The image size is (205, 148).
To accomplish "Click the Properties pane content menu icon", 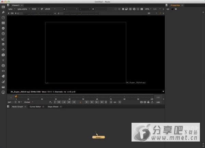I will [167, 5].
